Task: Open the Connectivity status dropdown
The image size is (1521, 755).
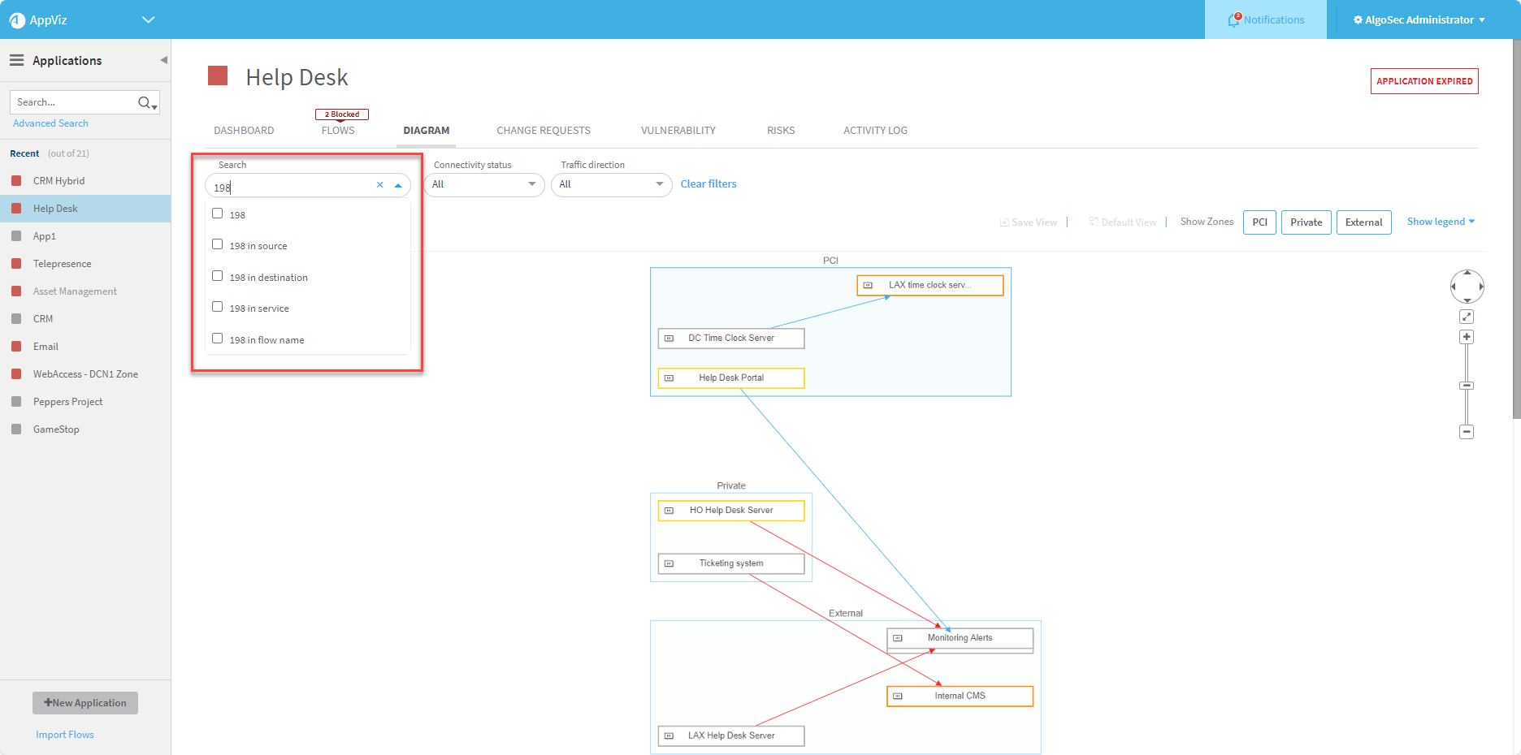Action: click(x=484, y=184)
